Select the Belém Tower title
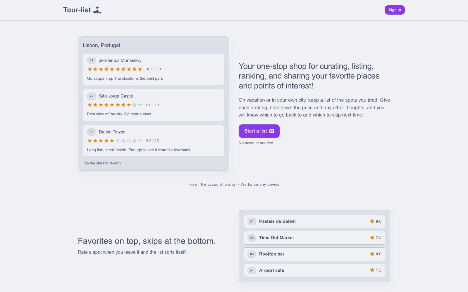468x292 pixels. click(112, 132)
